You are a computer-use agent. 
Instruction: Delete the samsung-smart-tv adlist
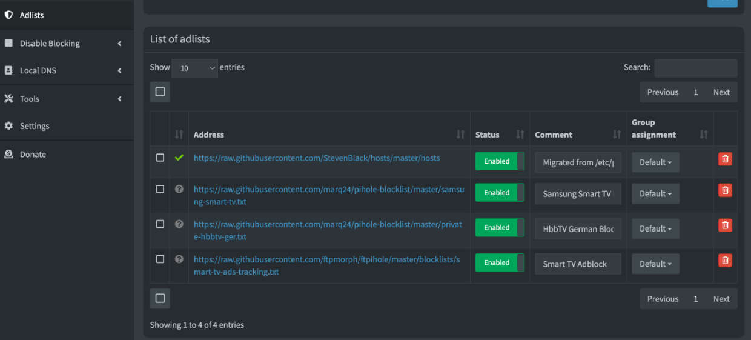click(725, 190)
